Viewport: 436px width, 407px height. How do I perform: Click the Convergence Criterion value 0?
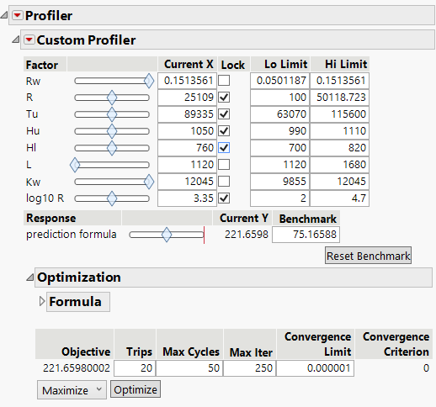(426, 368)
